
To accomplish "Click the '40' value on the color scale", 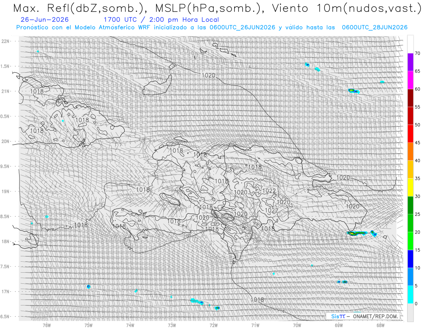I will pyautogui.click(x=418, y=161).
